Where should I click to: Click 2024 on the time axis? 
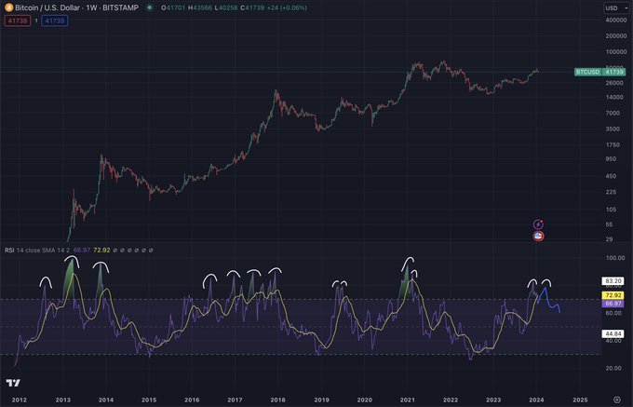pyautogui.click(x=534, y=400)
